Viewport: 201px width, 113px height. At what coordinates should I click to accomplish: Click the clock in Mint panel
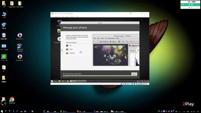point(145,81)
